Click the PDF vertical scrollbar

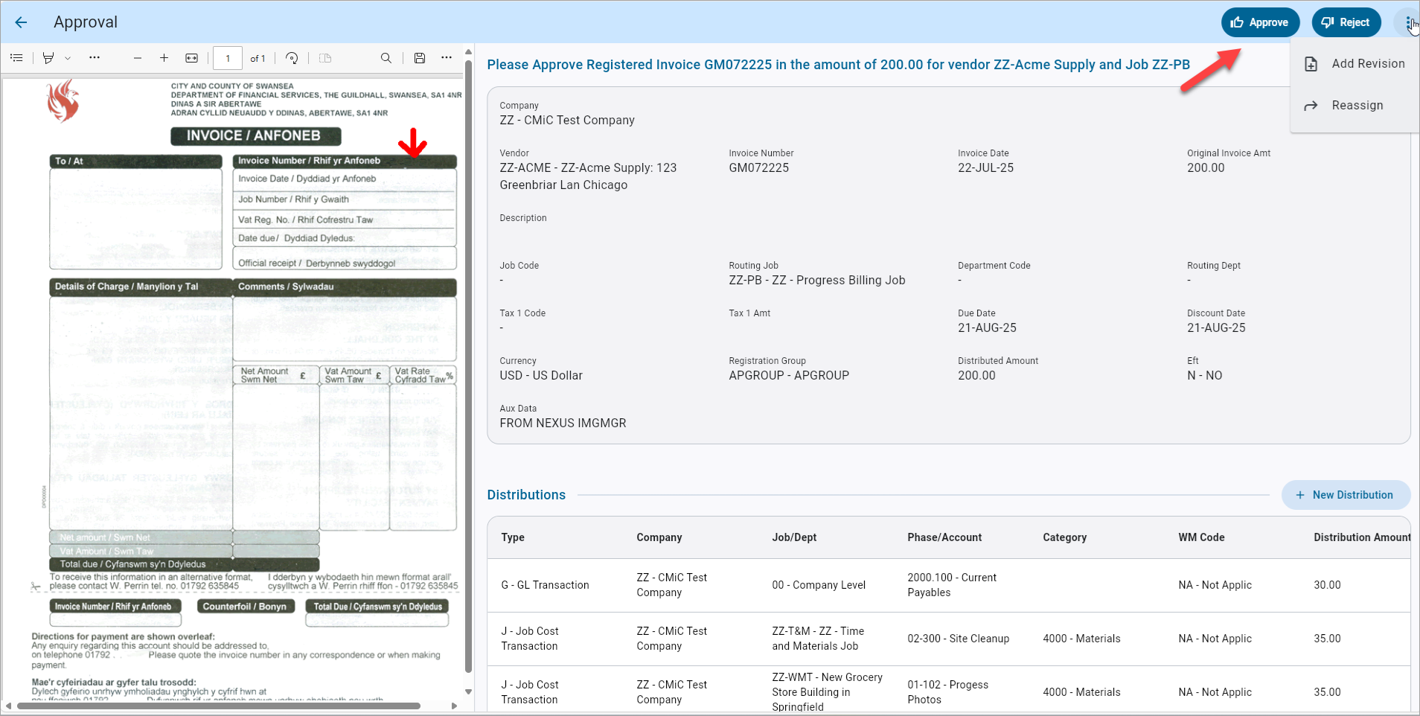pos(468,365)
